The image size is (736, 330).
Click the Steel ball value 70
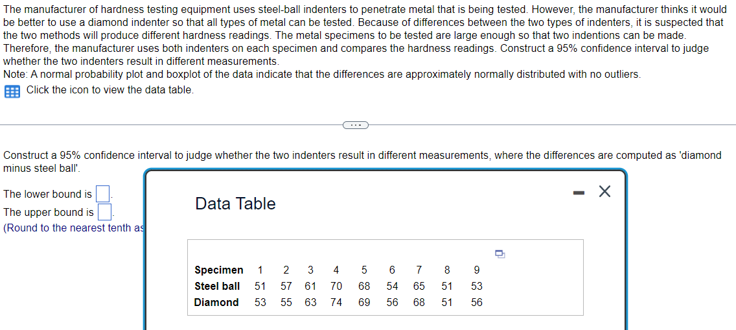coord(336,286)
